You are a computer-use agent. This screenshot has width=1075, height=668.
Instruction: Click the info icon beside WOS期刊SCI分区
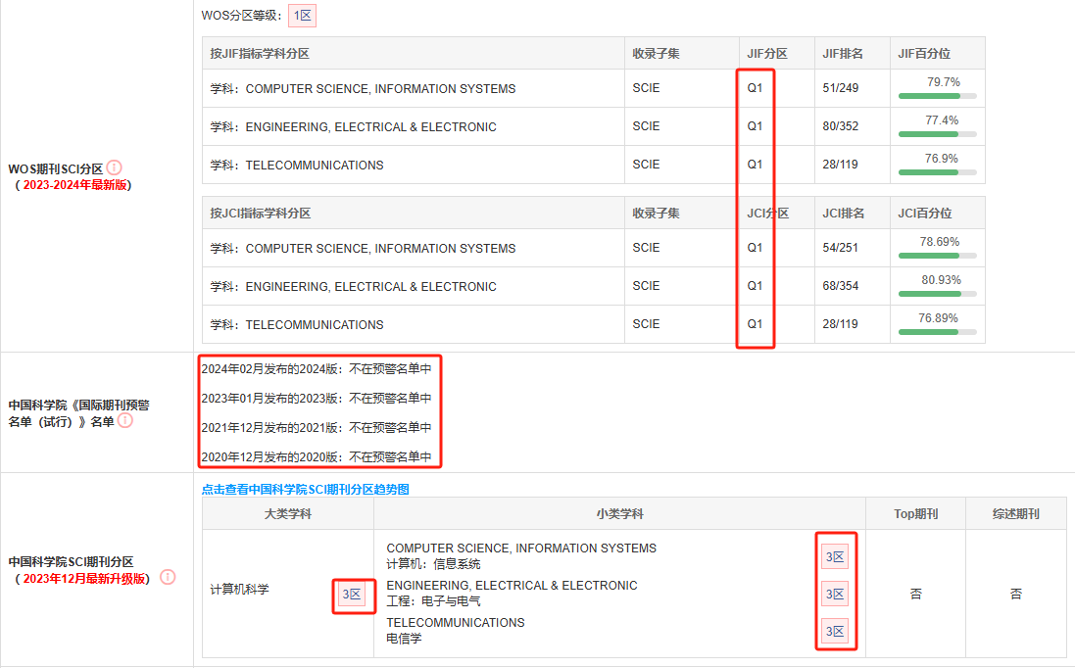(x=115, y=167)
